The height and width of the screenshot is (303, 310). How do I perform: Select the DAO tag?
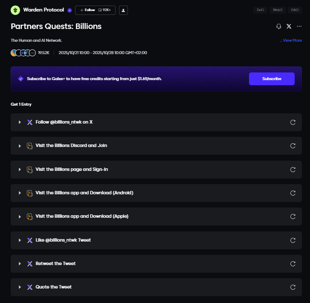[295, 10]
